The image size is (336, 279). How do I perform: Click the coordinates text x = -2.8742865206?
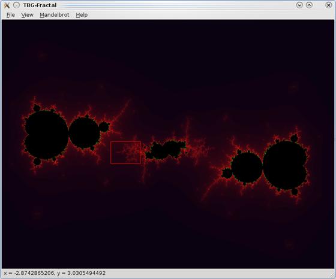29,273
